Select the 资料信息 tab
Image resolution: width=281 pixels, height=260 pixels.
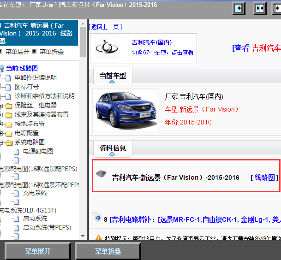tap(113, 148)
